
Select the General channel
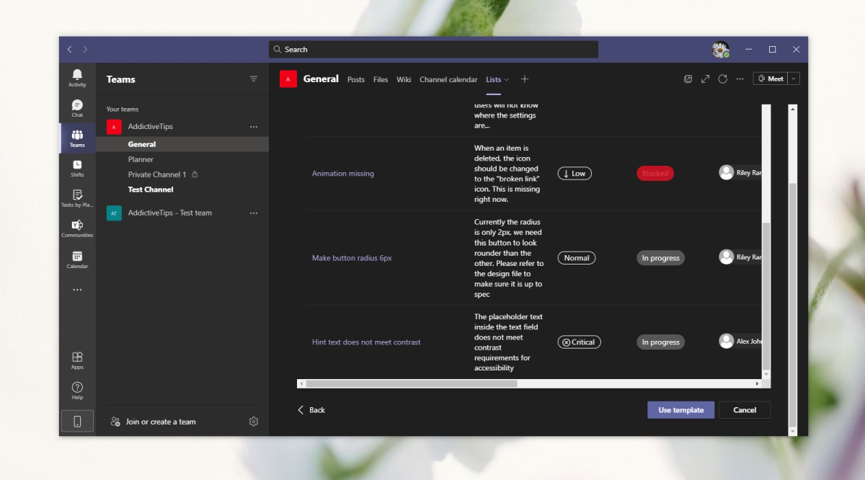click(182, 144)
